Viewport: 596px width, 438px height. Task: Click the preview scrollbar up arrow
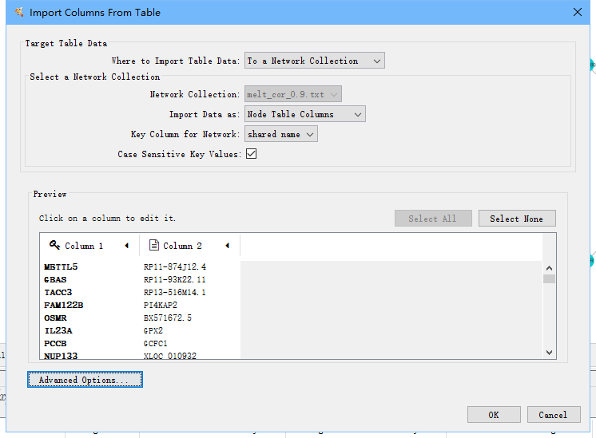coord(549,267)
